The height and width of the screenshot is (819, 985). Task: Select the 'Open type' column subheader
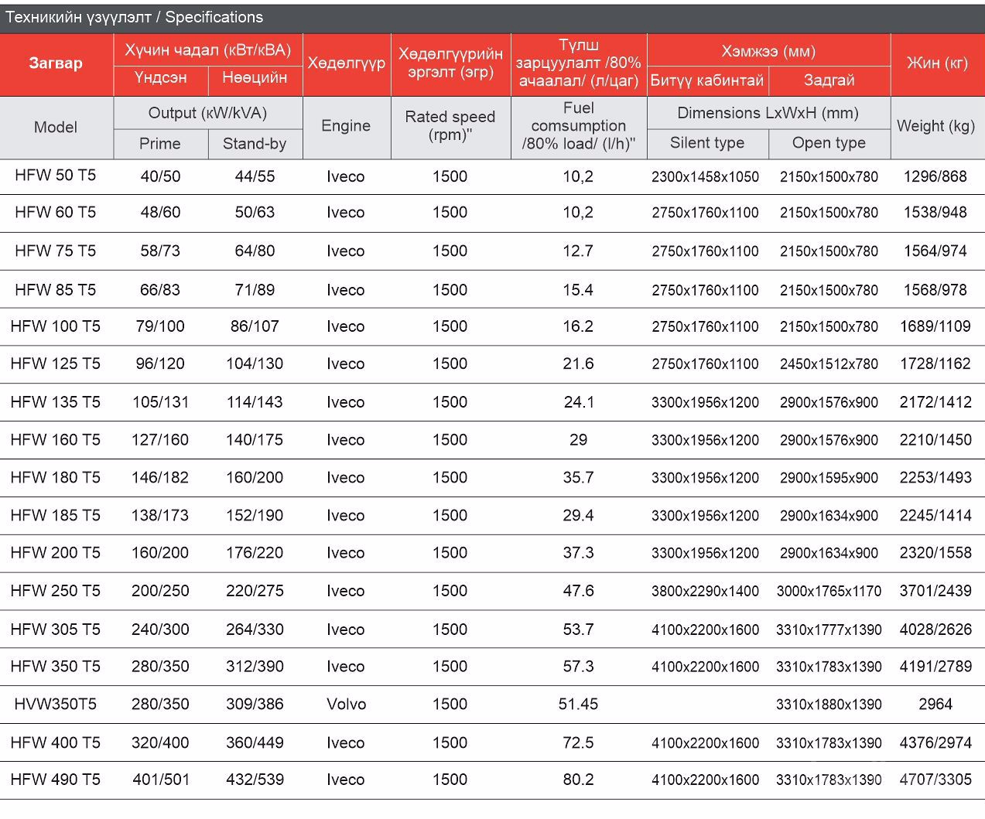829,143
